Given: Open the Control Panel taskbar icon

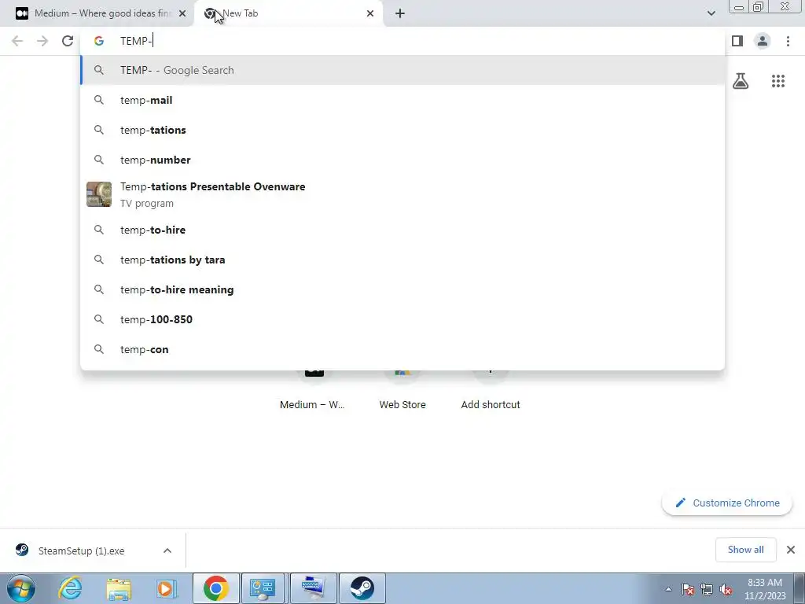Looking at the screenshot, I should (263, 588).
